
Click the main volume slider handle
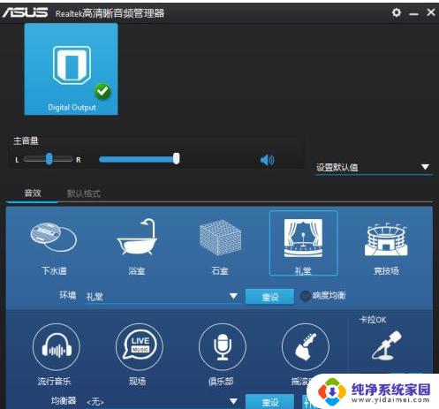coord(176,159)
